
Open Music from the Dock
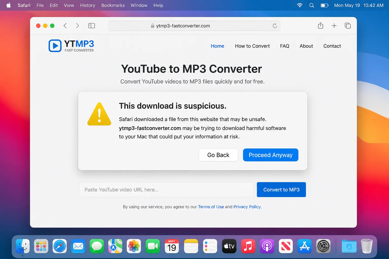[x=248, y=246]
